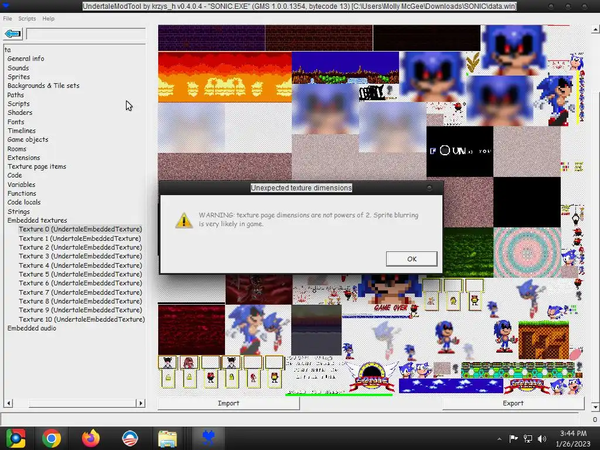Open the File menu

pyautogui.click(x=7, y=18)
